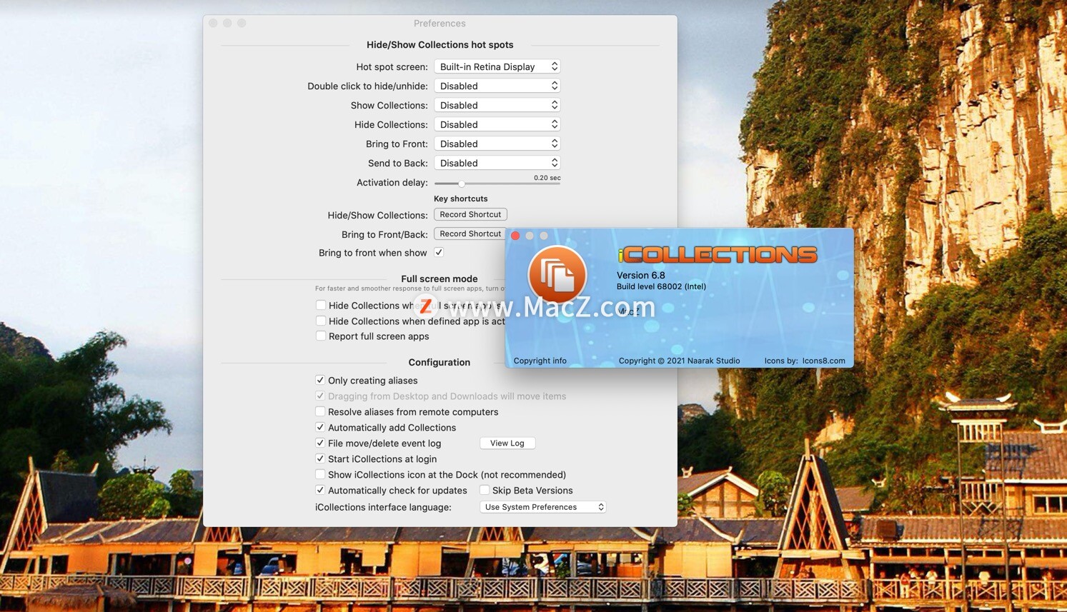Click the iCOLLECTIONS logo title
1067x612 pixels.
pyautogui.click(x=717, y=254)
